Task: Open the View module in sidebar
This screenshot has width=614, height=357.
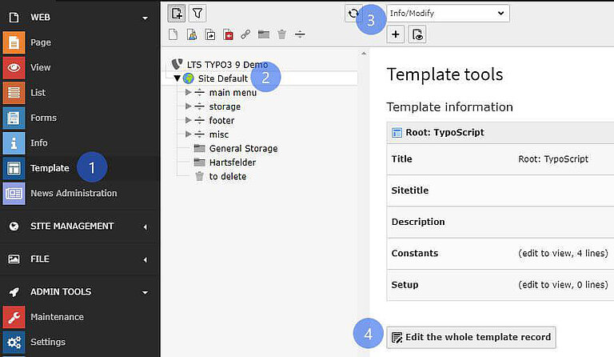Action: point(14,68)
